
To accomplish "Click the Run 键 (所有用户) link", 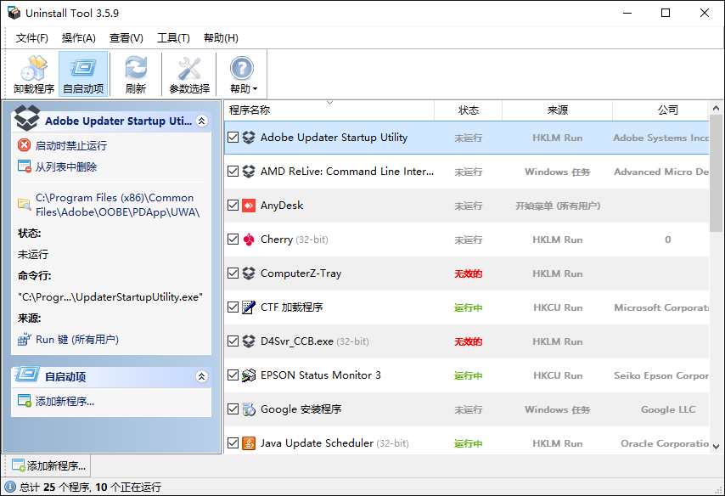I will coord(77,340).
